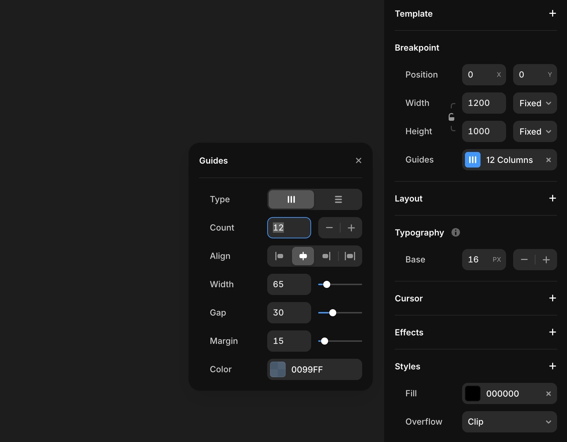Screen dimensions: 567x442
Task: Open the Height Fixed dropdown
Action: pos(534,131)
